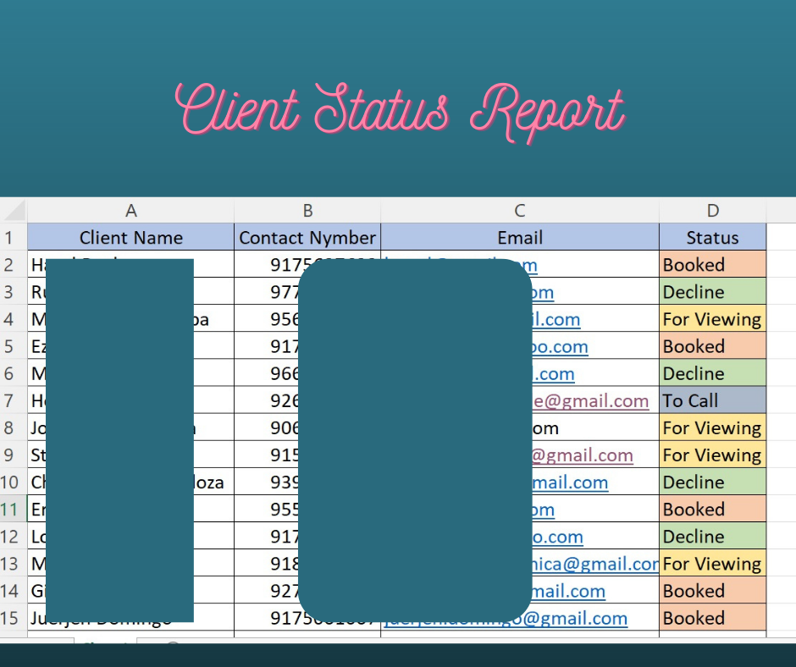The height and width of the screenshot is (667, 796).
Task: Select the For Viewing status in row 9
Action: pos(713,455)
